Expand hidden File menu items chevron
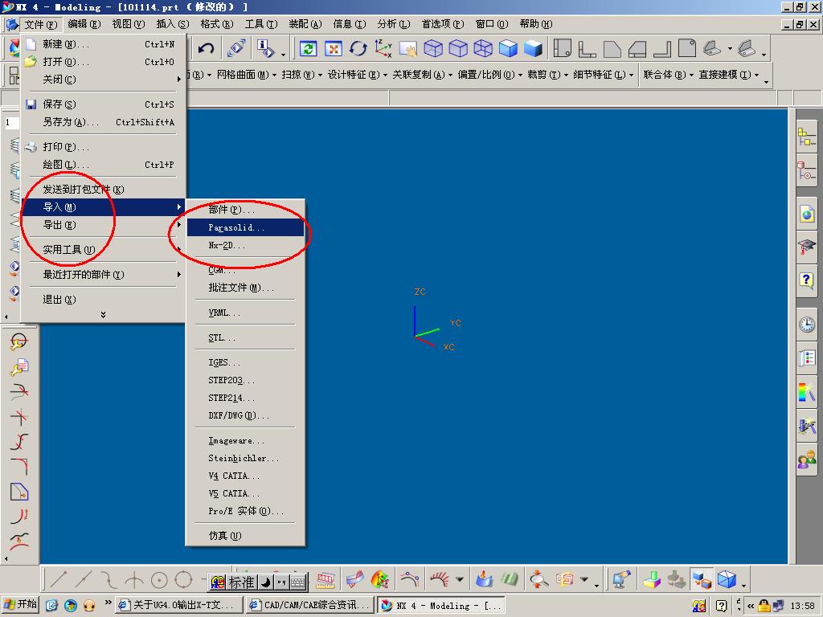823x617 pixels. [103, 314]
